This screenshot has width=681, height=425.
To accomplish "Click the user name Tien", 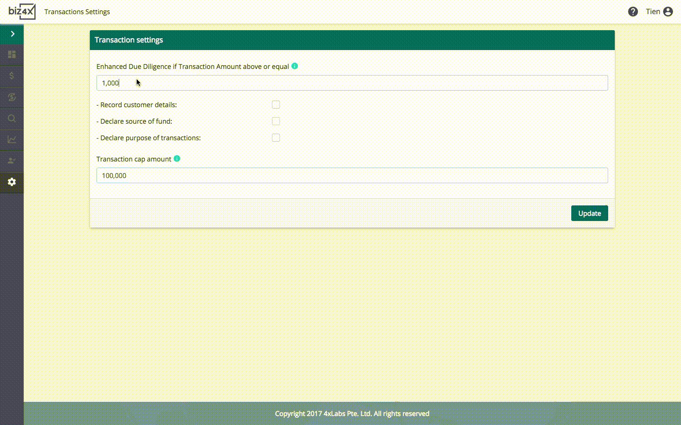I will 653,12.
